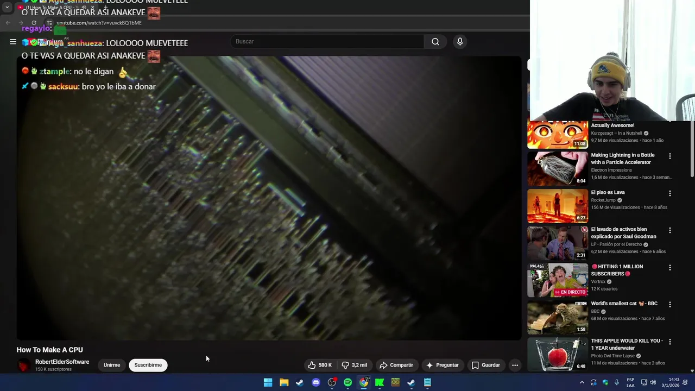This screenshot has width=695, height=391.
Task: Switch to Google Chrome in the taskbar
Action: click(x=364, y=382)
